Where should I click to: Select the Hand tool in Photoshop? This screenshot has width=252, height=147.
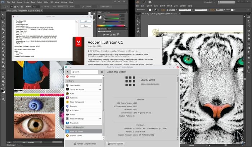tap(3, 81)
